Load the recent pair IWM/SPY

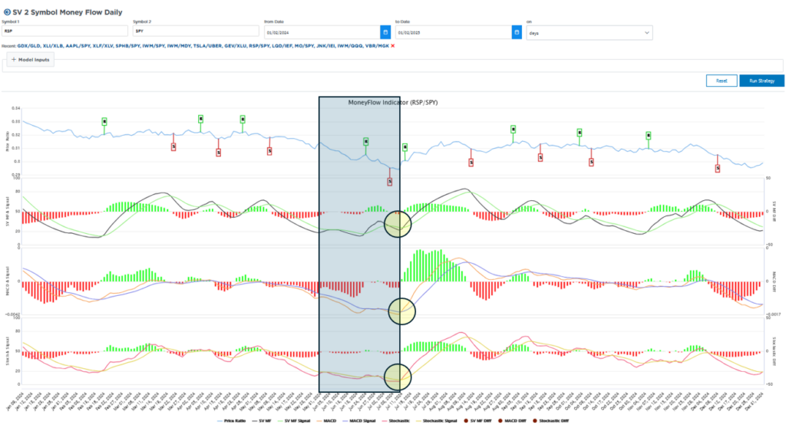pos(154,45)
